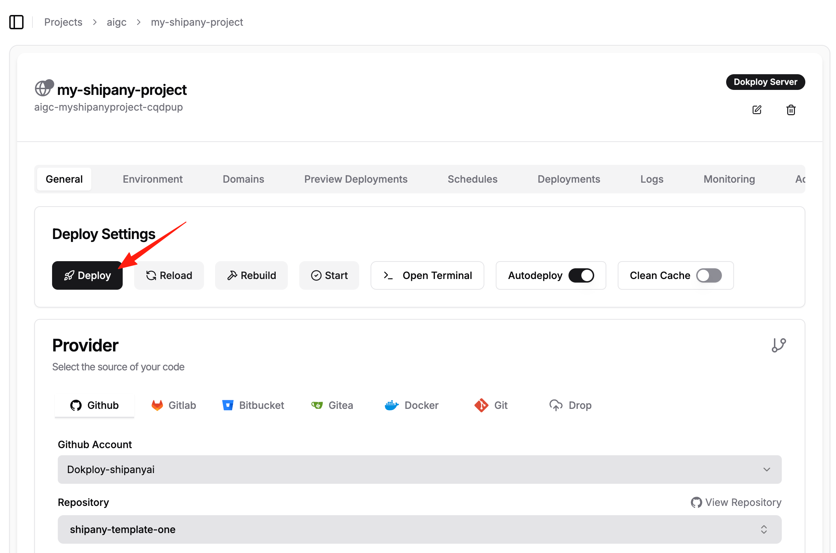This screenshot has width=836, height=553.
Task: Enable the Clean Cache switch
Action: coord(709,275)
